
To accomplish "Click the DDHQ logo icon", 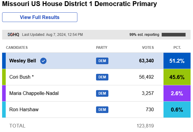I will (13, 35).
